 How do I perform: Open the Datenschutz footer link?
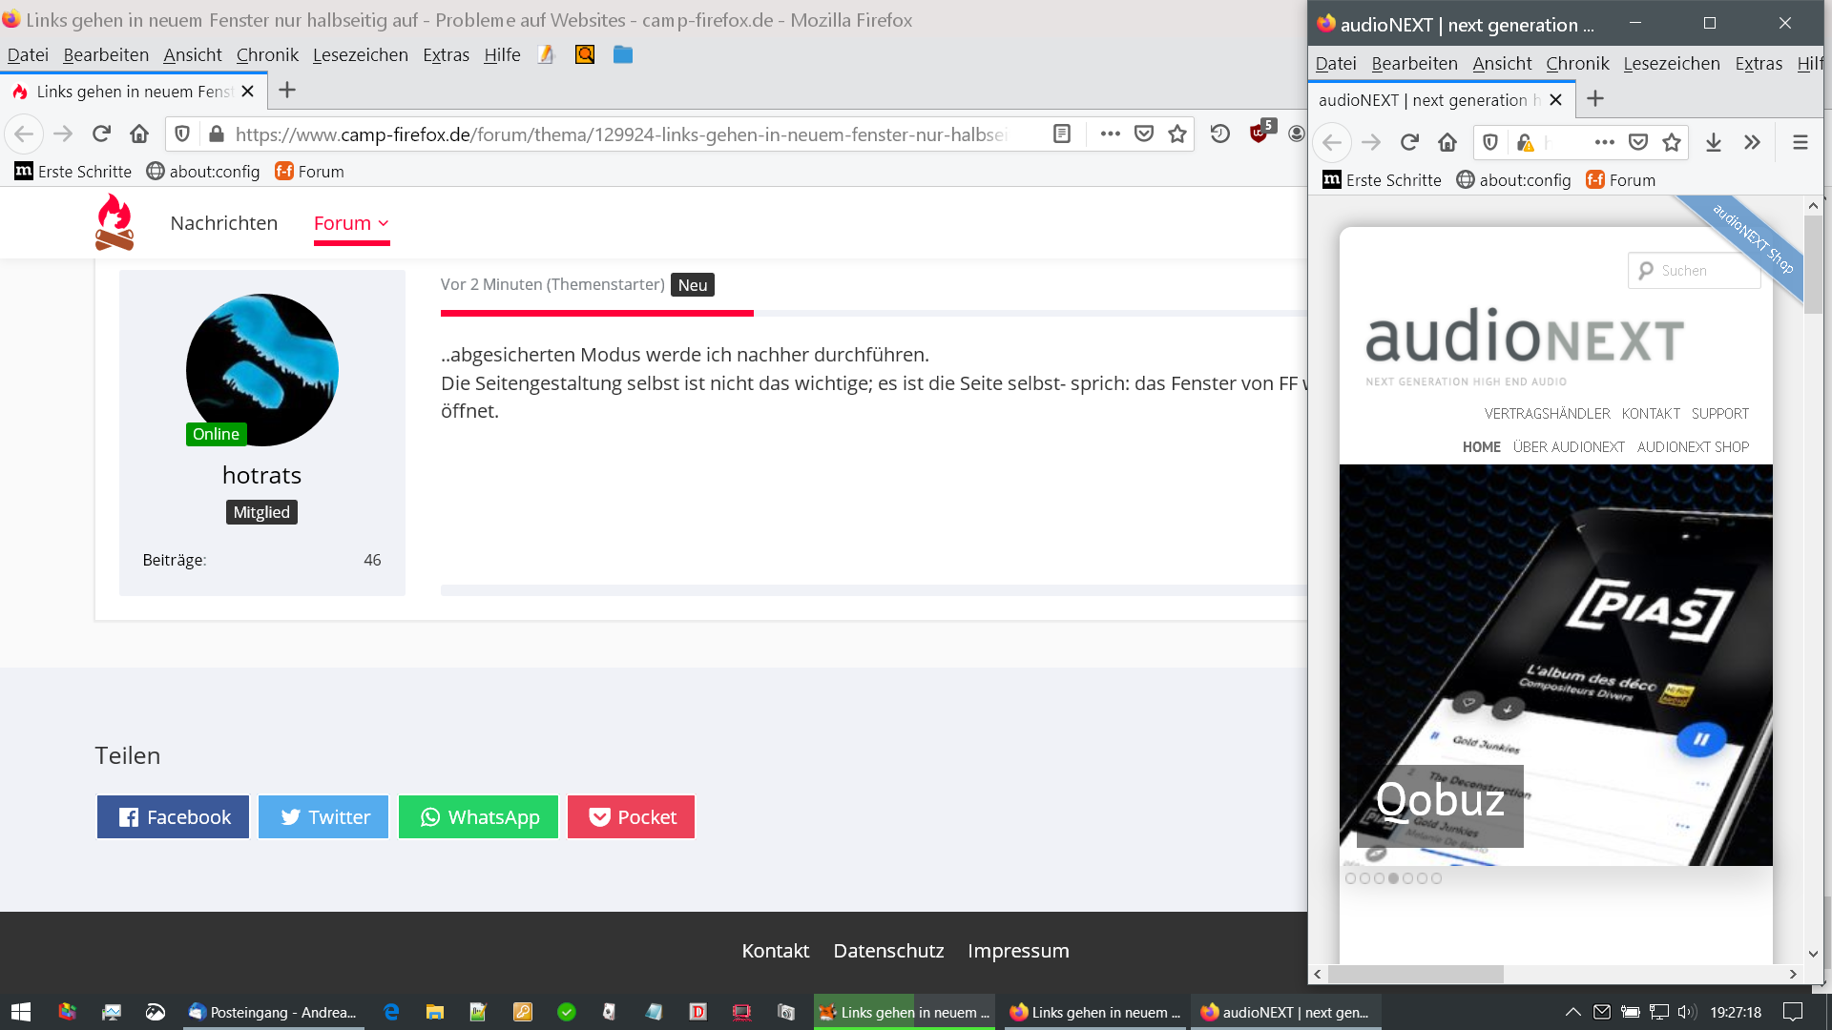[888, 951]
